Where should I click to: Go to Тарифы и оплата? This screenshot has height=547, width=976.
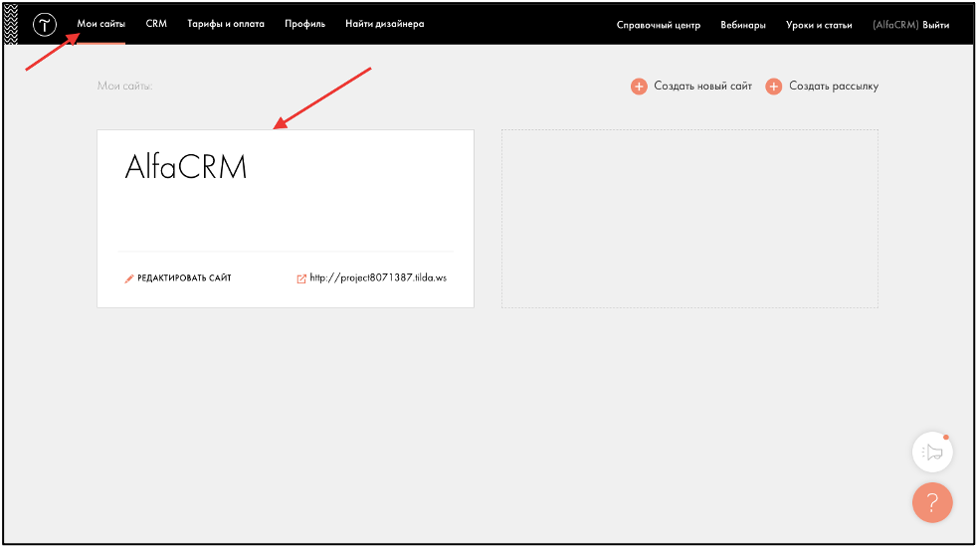226,24
